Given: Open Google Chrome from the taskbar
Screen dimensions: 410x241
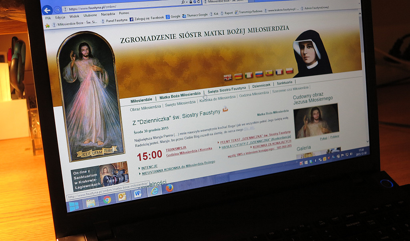Looking at the screenshot, I should tap(107, 200).
